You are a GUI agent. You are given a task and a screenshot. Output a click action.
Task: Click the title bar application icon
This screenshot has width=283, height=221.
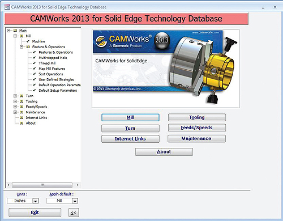pos(7,7)
